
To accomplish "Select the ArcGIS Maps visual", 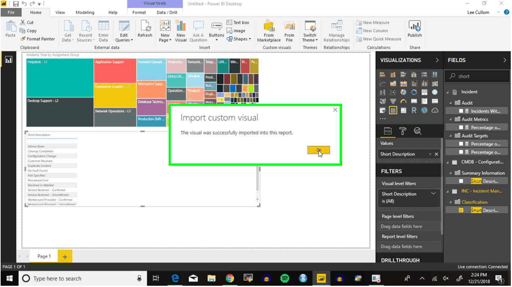I will 424,110.
